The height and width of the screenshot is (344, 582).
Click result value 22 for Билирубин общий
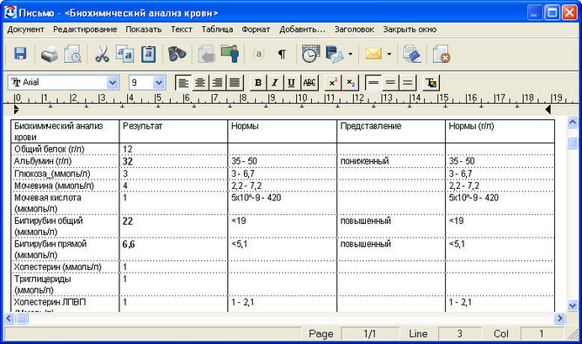[173, 227]
